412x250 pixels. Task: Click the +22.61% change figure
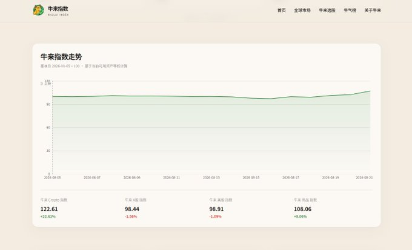48,216
